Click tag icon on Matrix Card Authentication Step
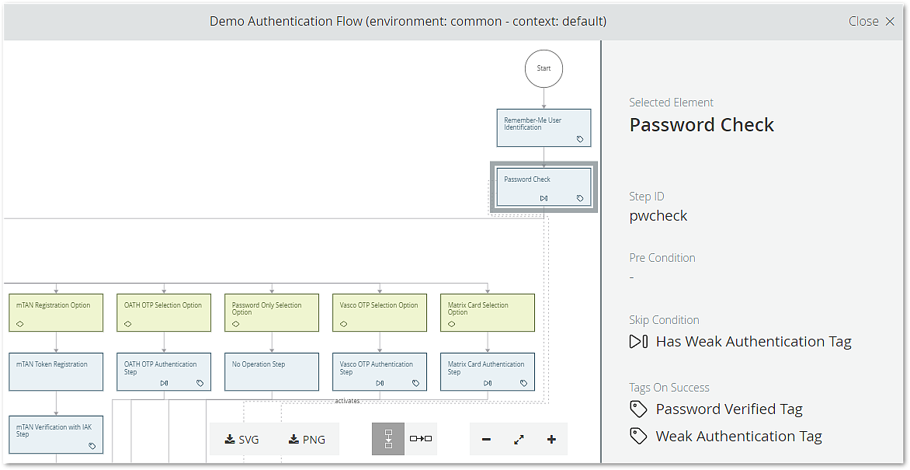The height and width of the screenshot is (470, 910). click(x=523, y=383)
